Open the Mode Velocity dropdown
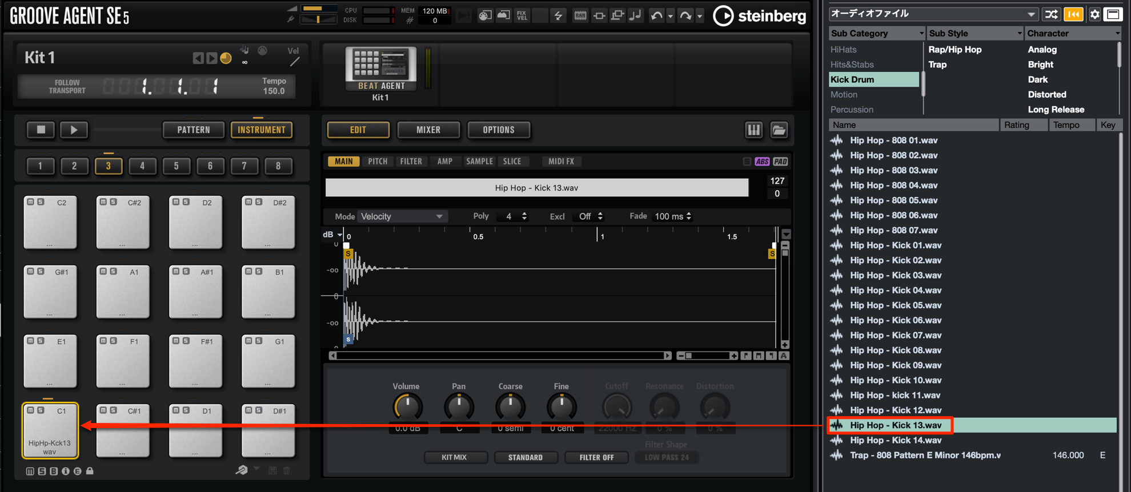 click(402, 216)
